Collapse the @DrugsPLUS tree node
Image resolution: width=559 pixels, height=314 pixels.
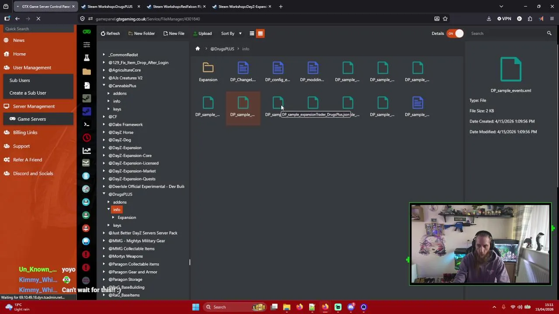(104, 195)
